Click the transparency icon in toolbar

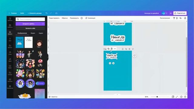click(x=177, y=18)
